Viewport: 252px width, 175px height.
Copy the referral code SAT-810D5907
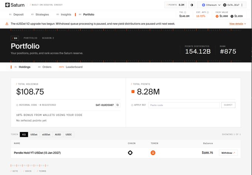click(x=117, y=105)
